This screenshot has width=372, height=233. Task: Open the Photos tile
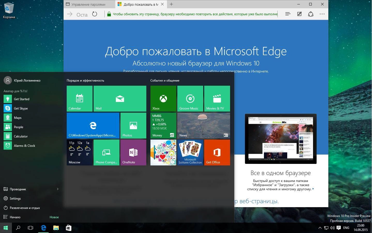133,126
